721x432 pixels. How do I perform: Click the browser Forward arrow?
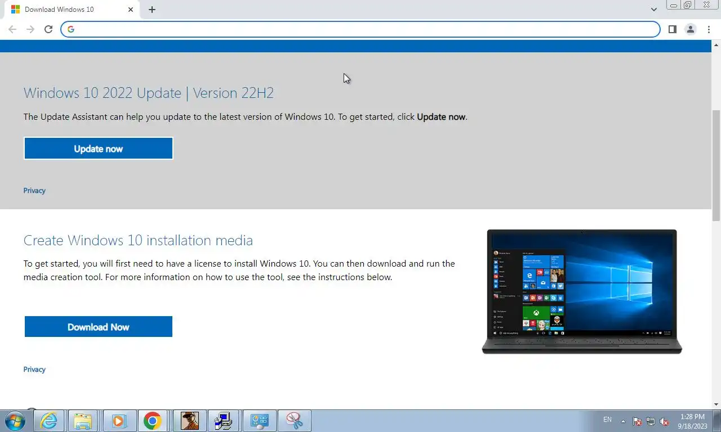pyautogui.click(x=30, y=29)
